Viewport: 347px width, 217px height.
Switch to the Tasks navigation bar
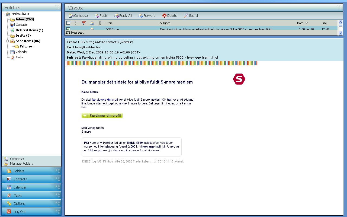pyautogui.click(x=31, y=196)
